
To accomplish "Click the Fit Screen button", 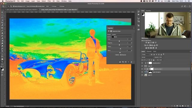I will 54,6.
